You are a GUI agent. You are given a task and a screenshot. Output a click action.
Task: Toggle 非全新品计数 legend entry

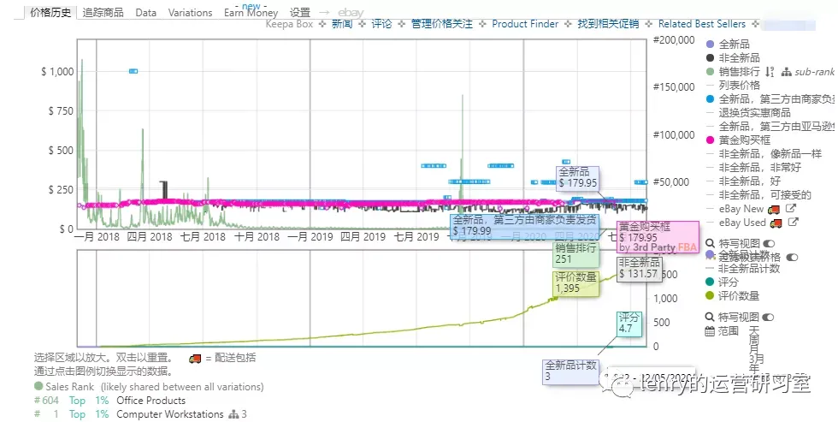tap(749, 269)
